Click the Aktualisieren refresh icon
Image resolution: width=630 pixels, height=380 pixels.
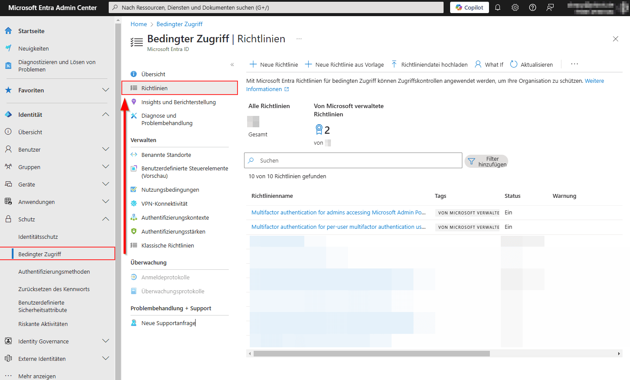pos(514,64)
